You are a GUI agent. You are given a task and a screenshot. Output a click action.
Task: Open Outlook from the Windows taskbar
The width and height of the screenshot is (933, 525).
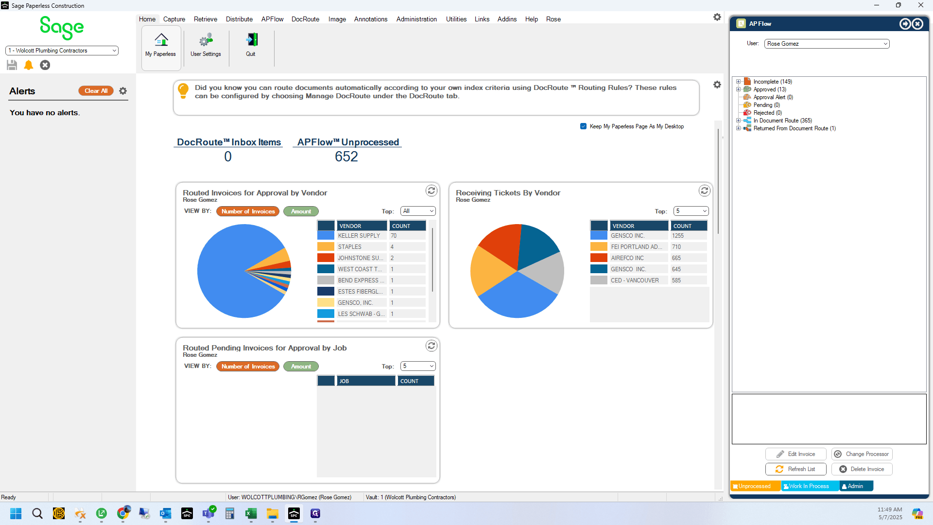pos(166,513)
